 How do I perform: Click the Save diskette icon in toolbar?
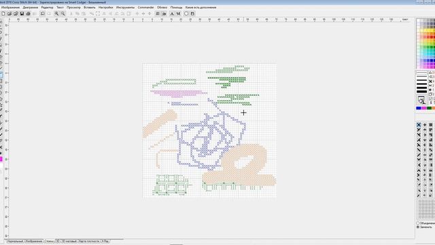click(22, 14)
